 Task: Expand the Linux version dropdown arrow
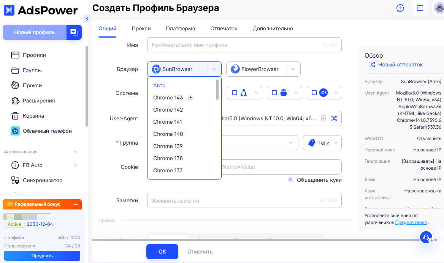(256, 93)
